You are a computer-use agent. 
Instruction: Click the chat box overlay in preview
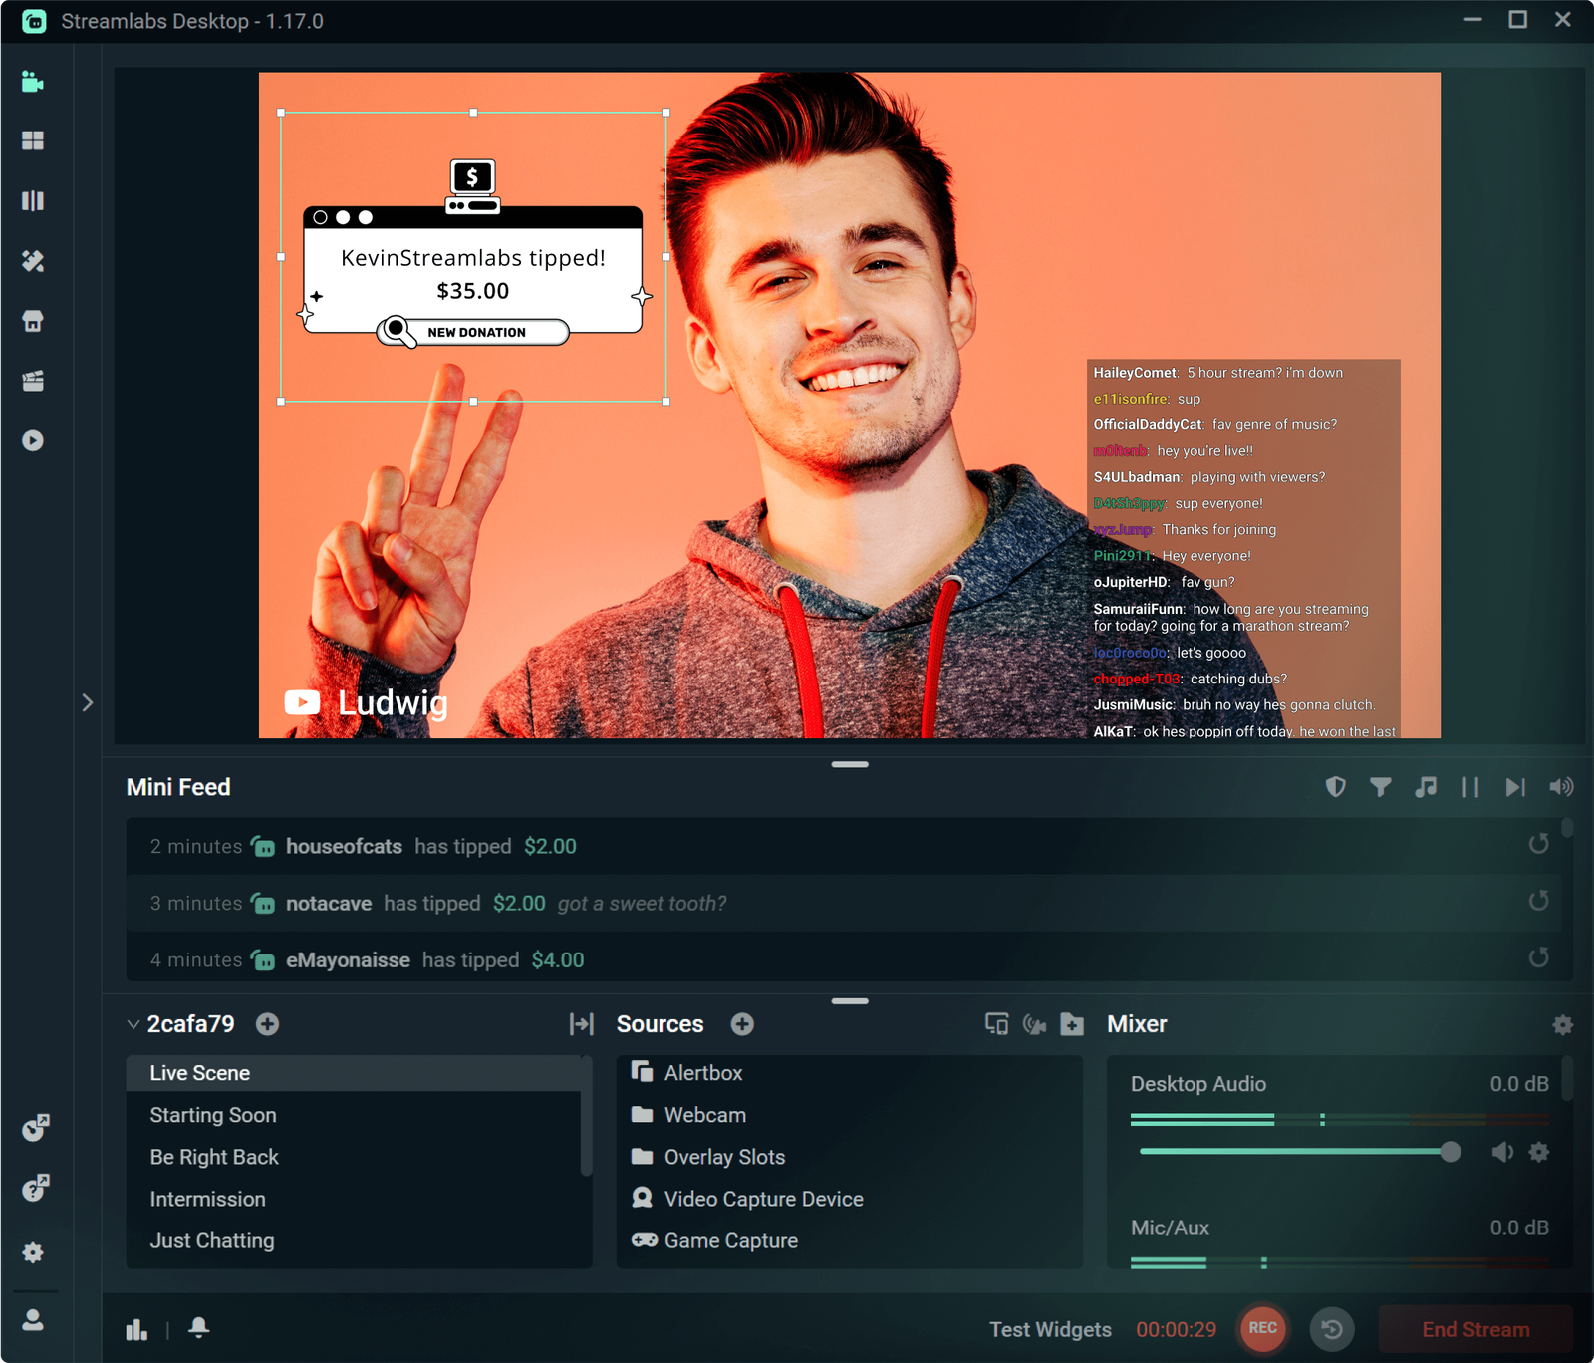[1243, 548]
